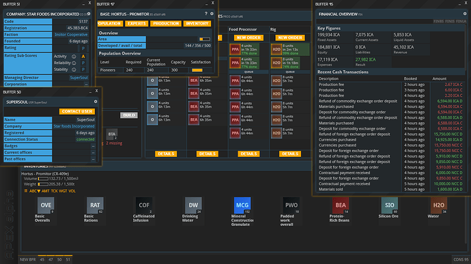The image size is (471, 264).
Task: Select the COF Caffeinated Infusion item
Action: [144, 205]
